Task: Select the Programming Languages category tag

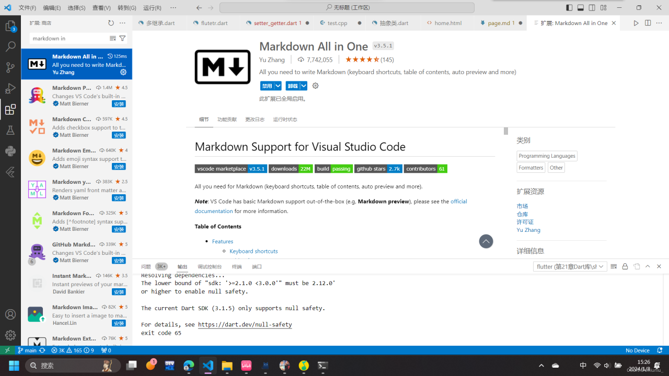Action: (x=547, y=156)
